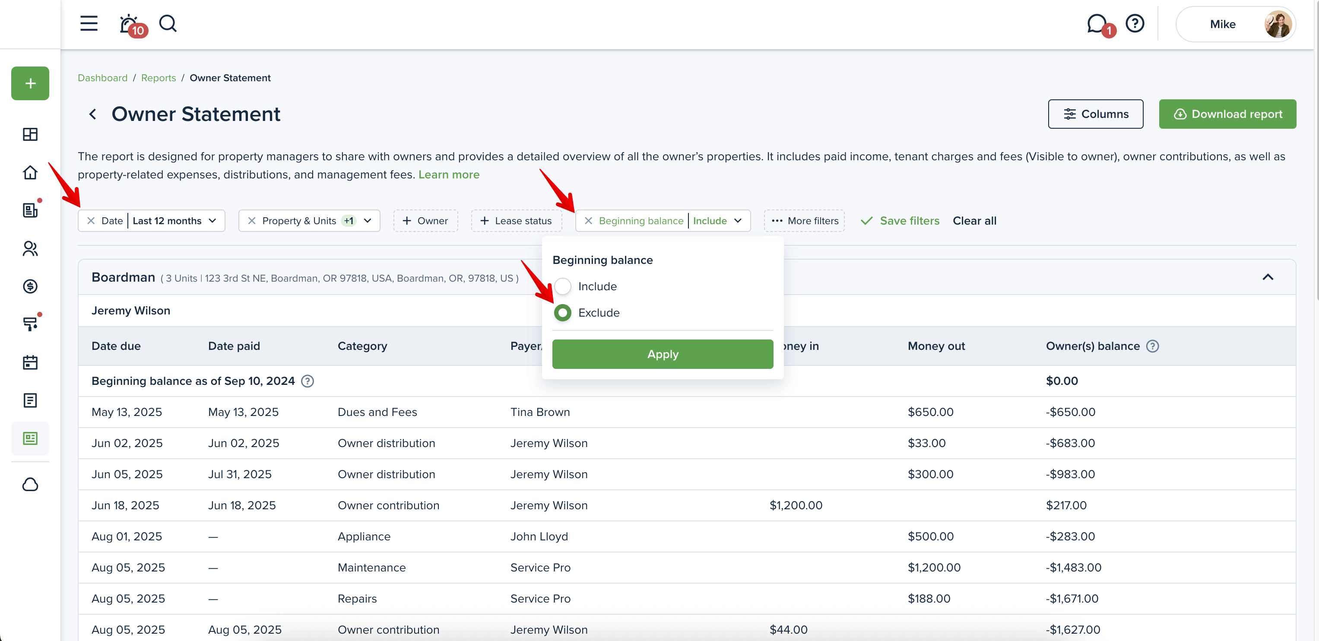Open the documents sidebar icon
Screen dimensions: 1319x641
click(x=30, y=400)
